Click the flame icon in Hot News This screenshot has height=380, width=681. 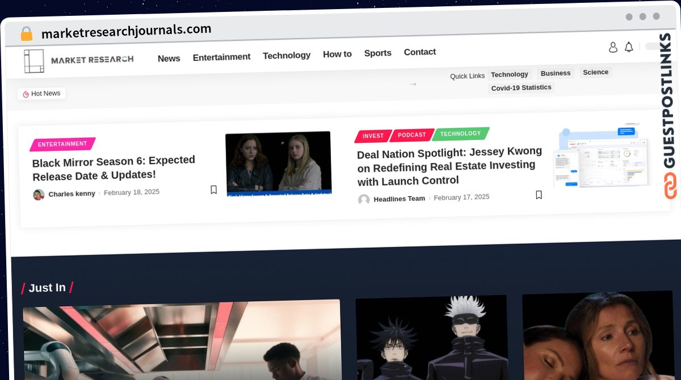26,94
